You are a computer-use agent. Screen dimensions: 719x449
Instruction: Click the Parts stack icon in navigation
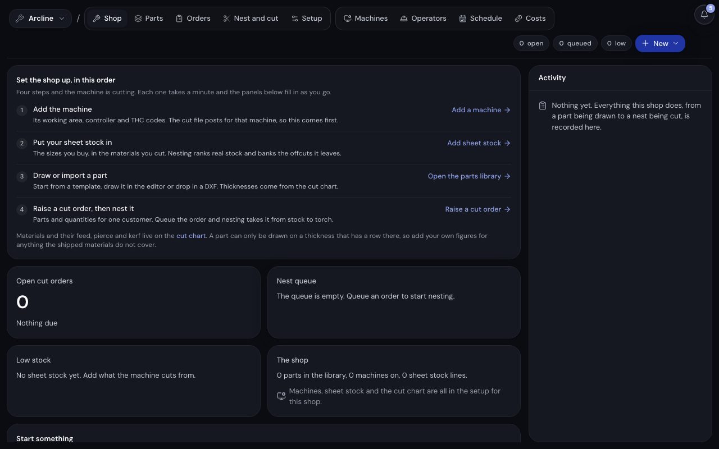138,19
